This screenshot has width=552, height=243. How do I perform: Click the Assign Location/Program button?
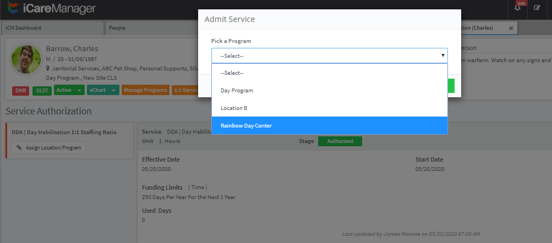click(x=48, y=148)
